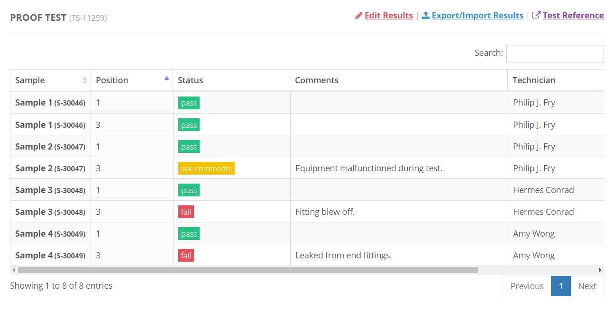Click the external link icon beside Test Reference
This screenshot has height=309, width=614.
tap(536, 16)
